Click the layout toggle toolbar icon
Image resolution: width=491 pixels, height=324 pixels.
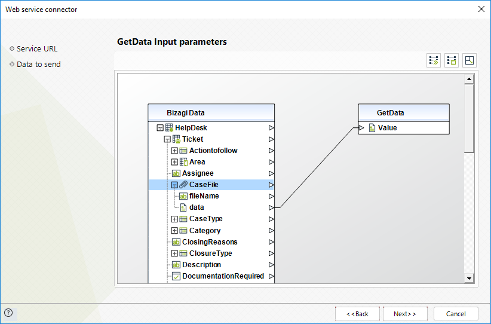point(469,60)
